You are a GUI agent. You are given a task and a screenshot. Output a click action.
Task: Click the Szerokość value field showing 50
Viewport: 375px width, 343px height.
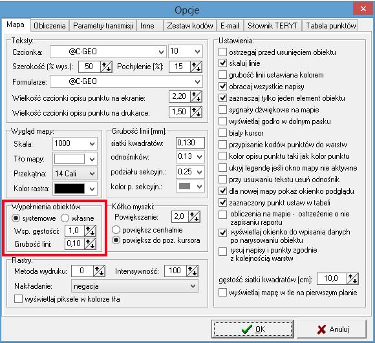coord(89,67)
